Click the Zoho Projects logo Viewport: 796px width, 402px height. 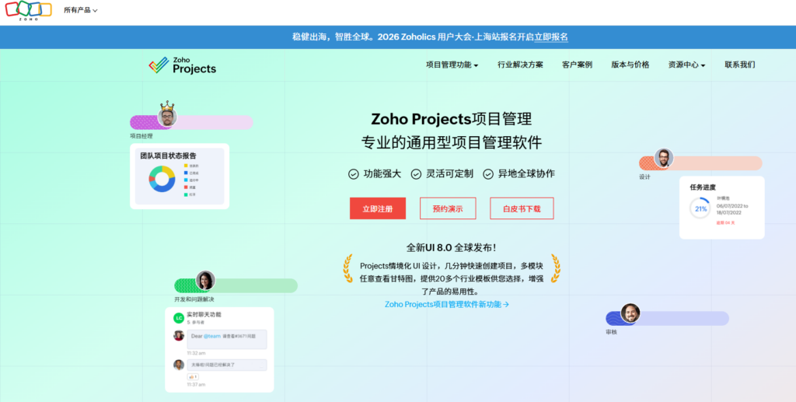pyautogui.click(x=182, y=65)
